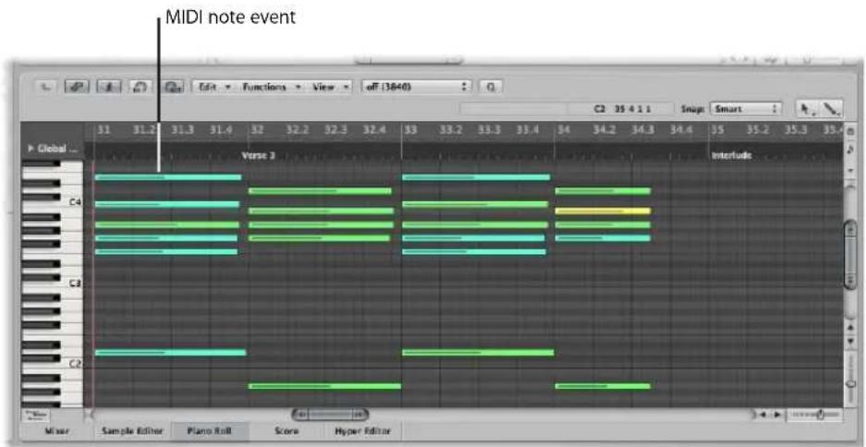Open the Snap Smart dropdown
This screenshot has height=447, width=866.
coord(746,109)
